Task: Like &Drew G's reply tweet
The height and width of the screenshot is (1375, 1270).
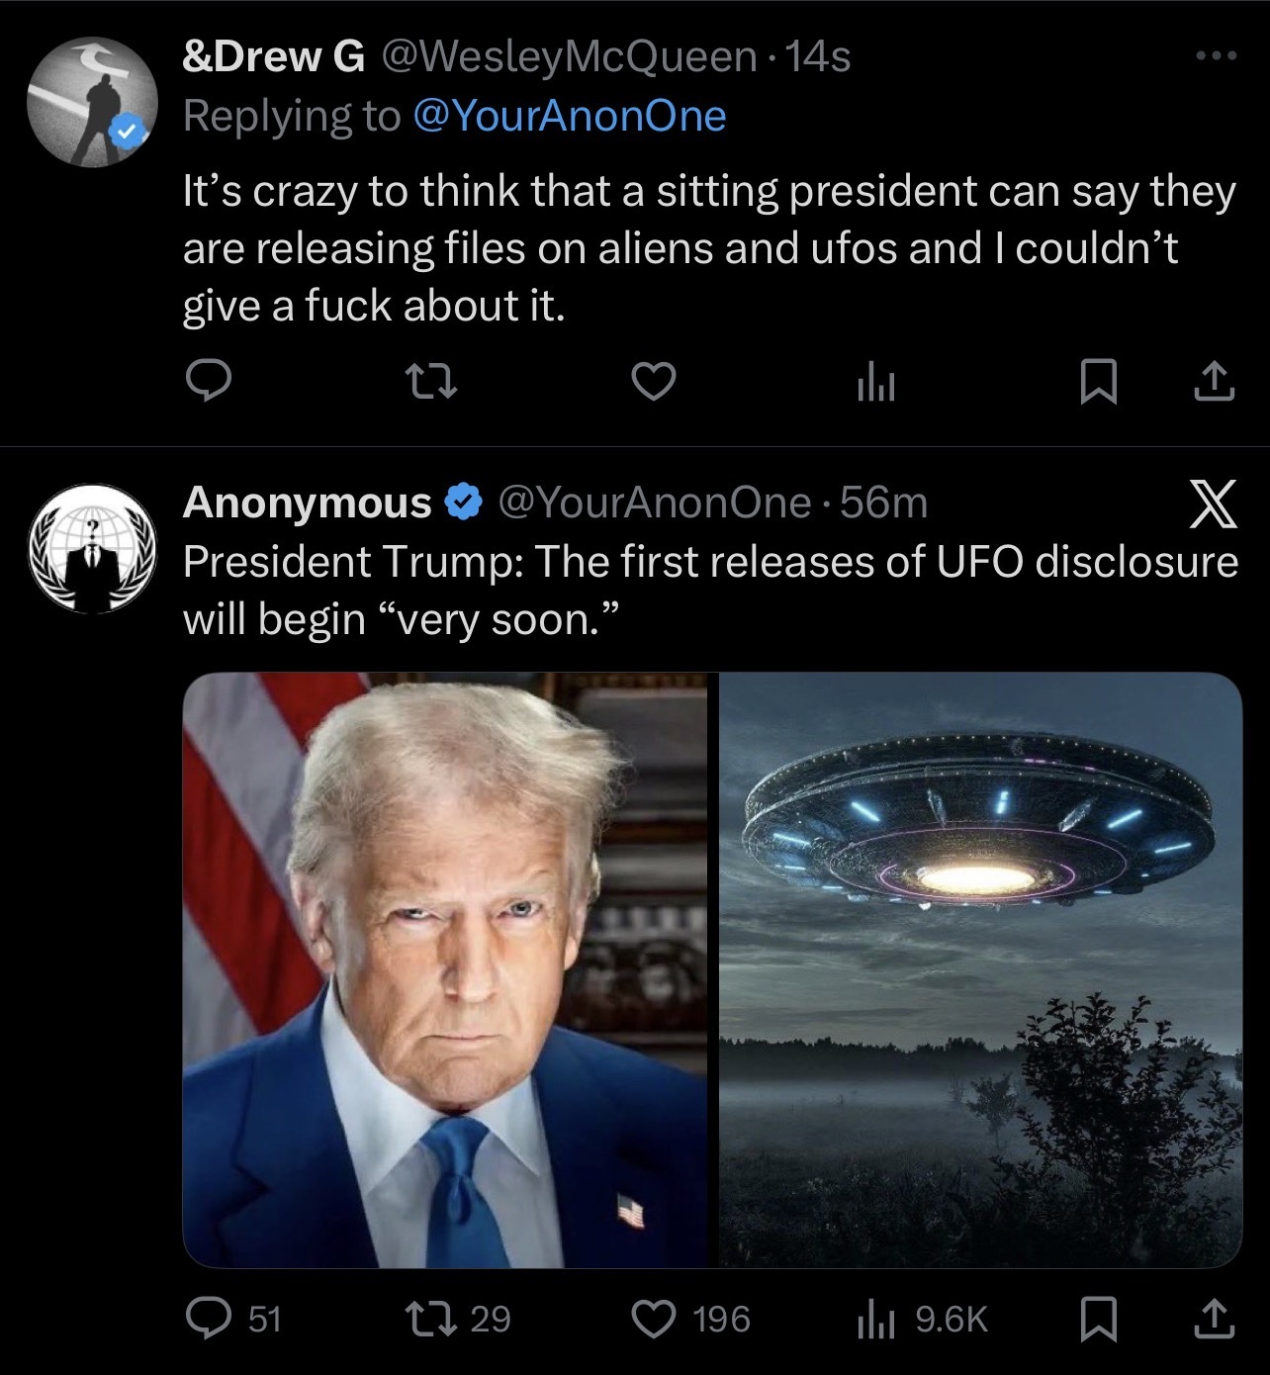Action: (654, 383)
